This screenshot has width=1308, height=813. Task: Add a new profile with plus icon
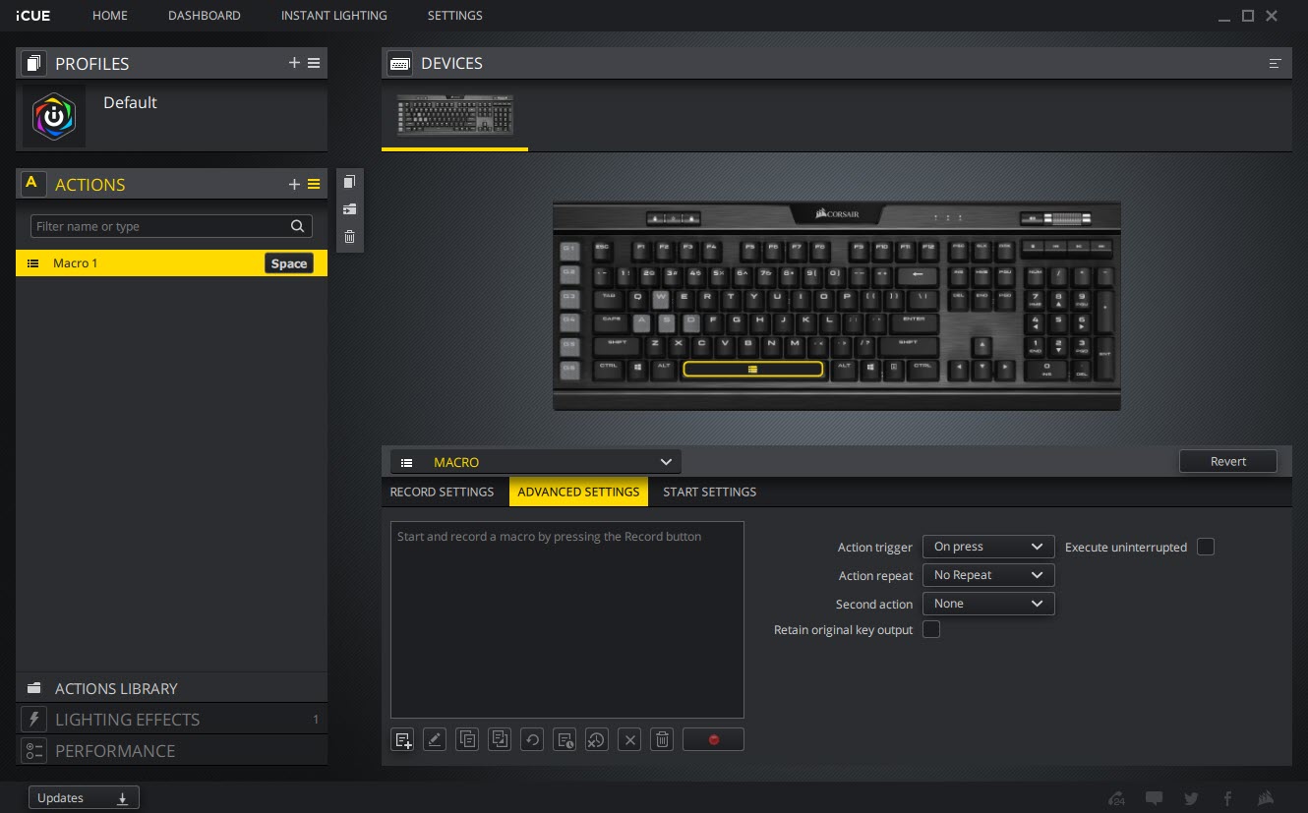pos(294,63)
